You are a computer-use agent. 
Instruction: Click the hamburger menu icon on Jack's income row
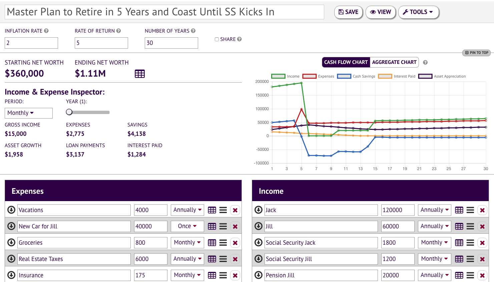pyautogui.click(x=470, y=210)
